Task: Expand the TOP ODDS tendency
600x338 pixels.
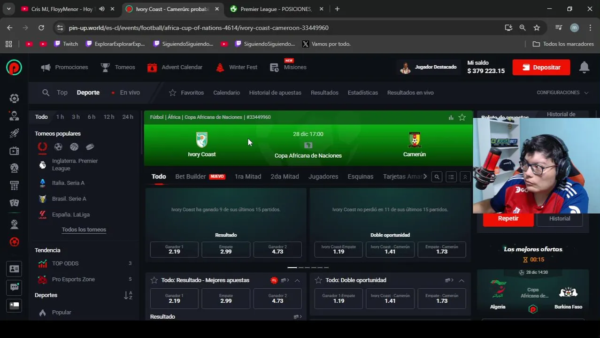Action: coord(84,263)
